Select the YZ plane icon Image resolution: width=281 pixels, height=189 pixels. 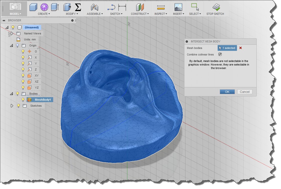point(30,88)
